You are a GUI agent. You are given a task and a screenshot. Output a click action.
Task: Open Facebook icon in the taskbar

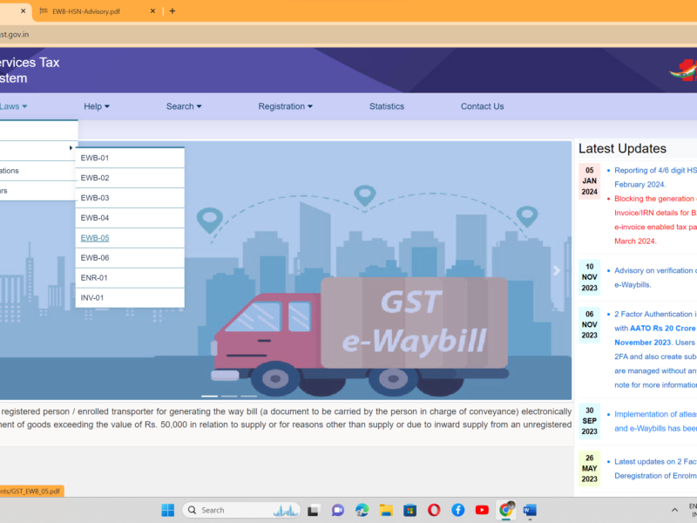pyautogui.click(x=457, y=510)
